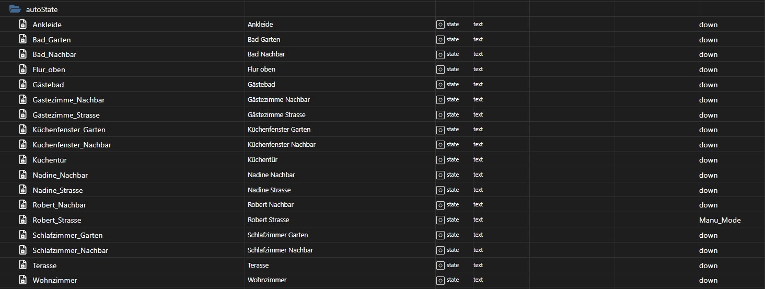Select the Schlafzimmer_Nachbar tree entry
The image size is (765, 289).
click(x=70, y=250)
